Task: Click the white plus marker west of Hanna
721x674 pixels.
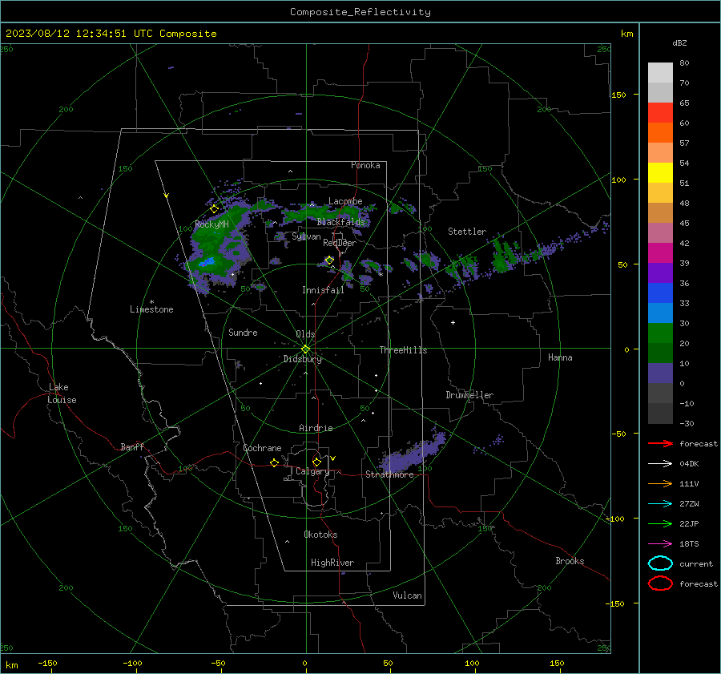Action: click(453, 322)
